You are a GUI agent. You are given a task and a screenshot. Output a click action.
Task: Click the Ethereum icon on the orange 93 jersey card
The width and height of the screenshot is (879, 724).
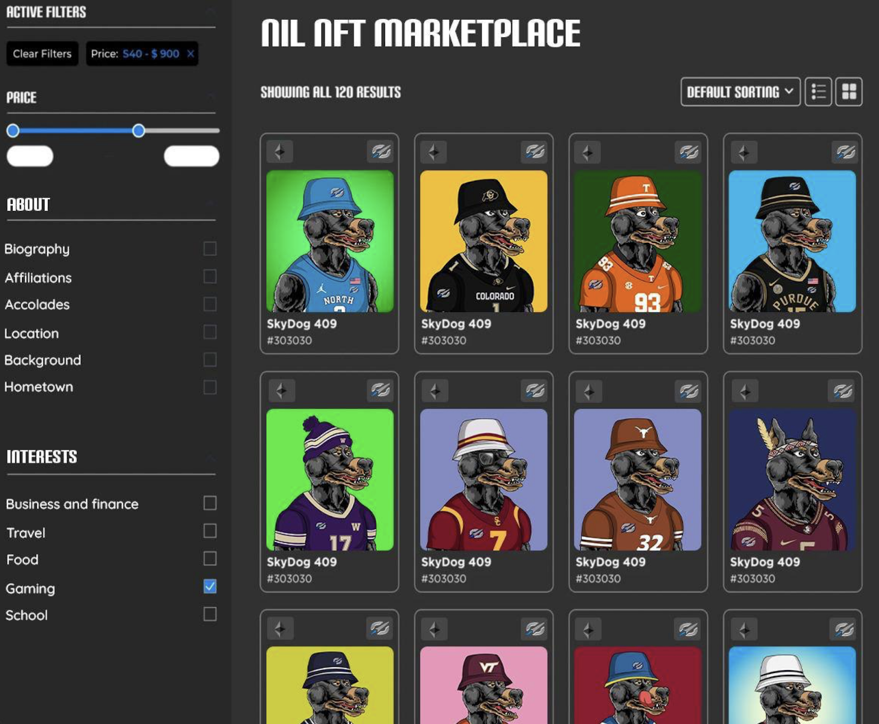click(587, 152)
